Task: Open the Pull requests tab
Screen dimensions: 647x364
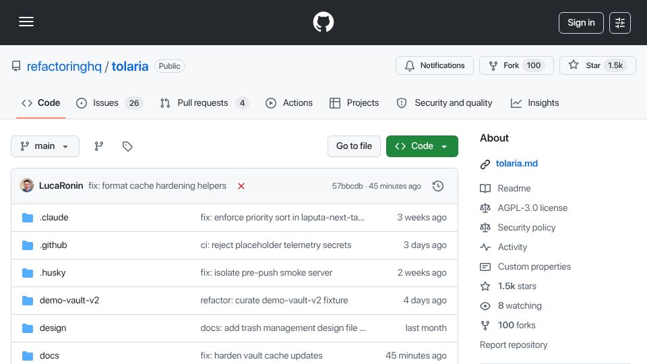Action: [204, 103]
